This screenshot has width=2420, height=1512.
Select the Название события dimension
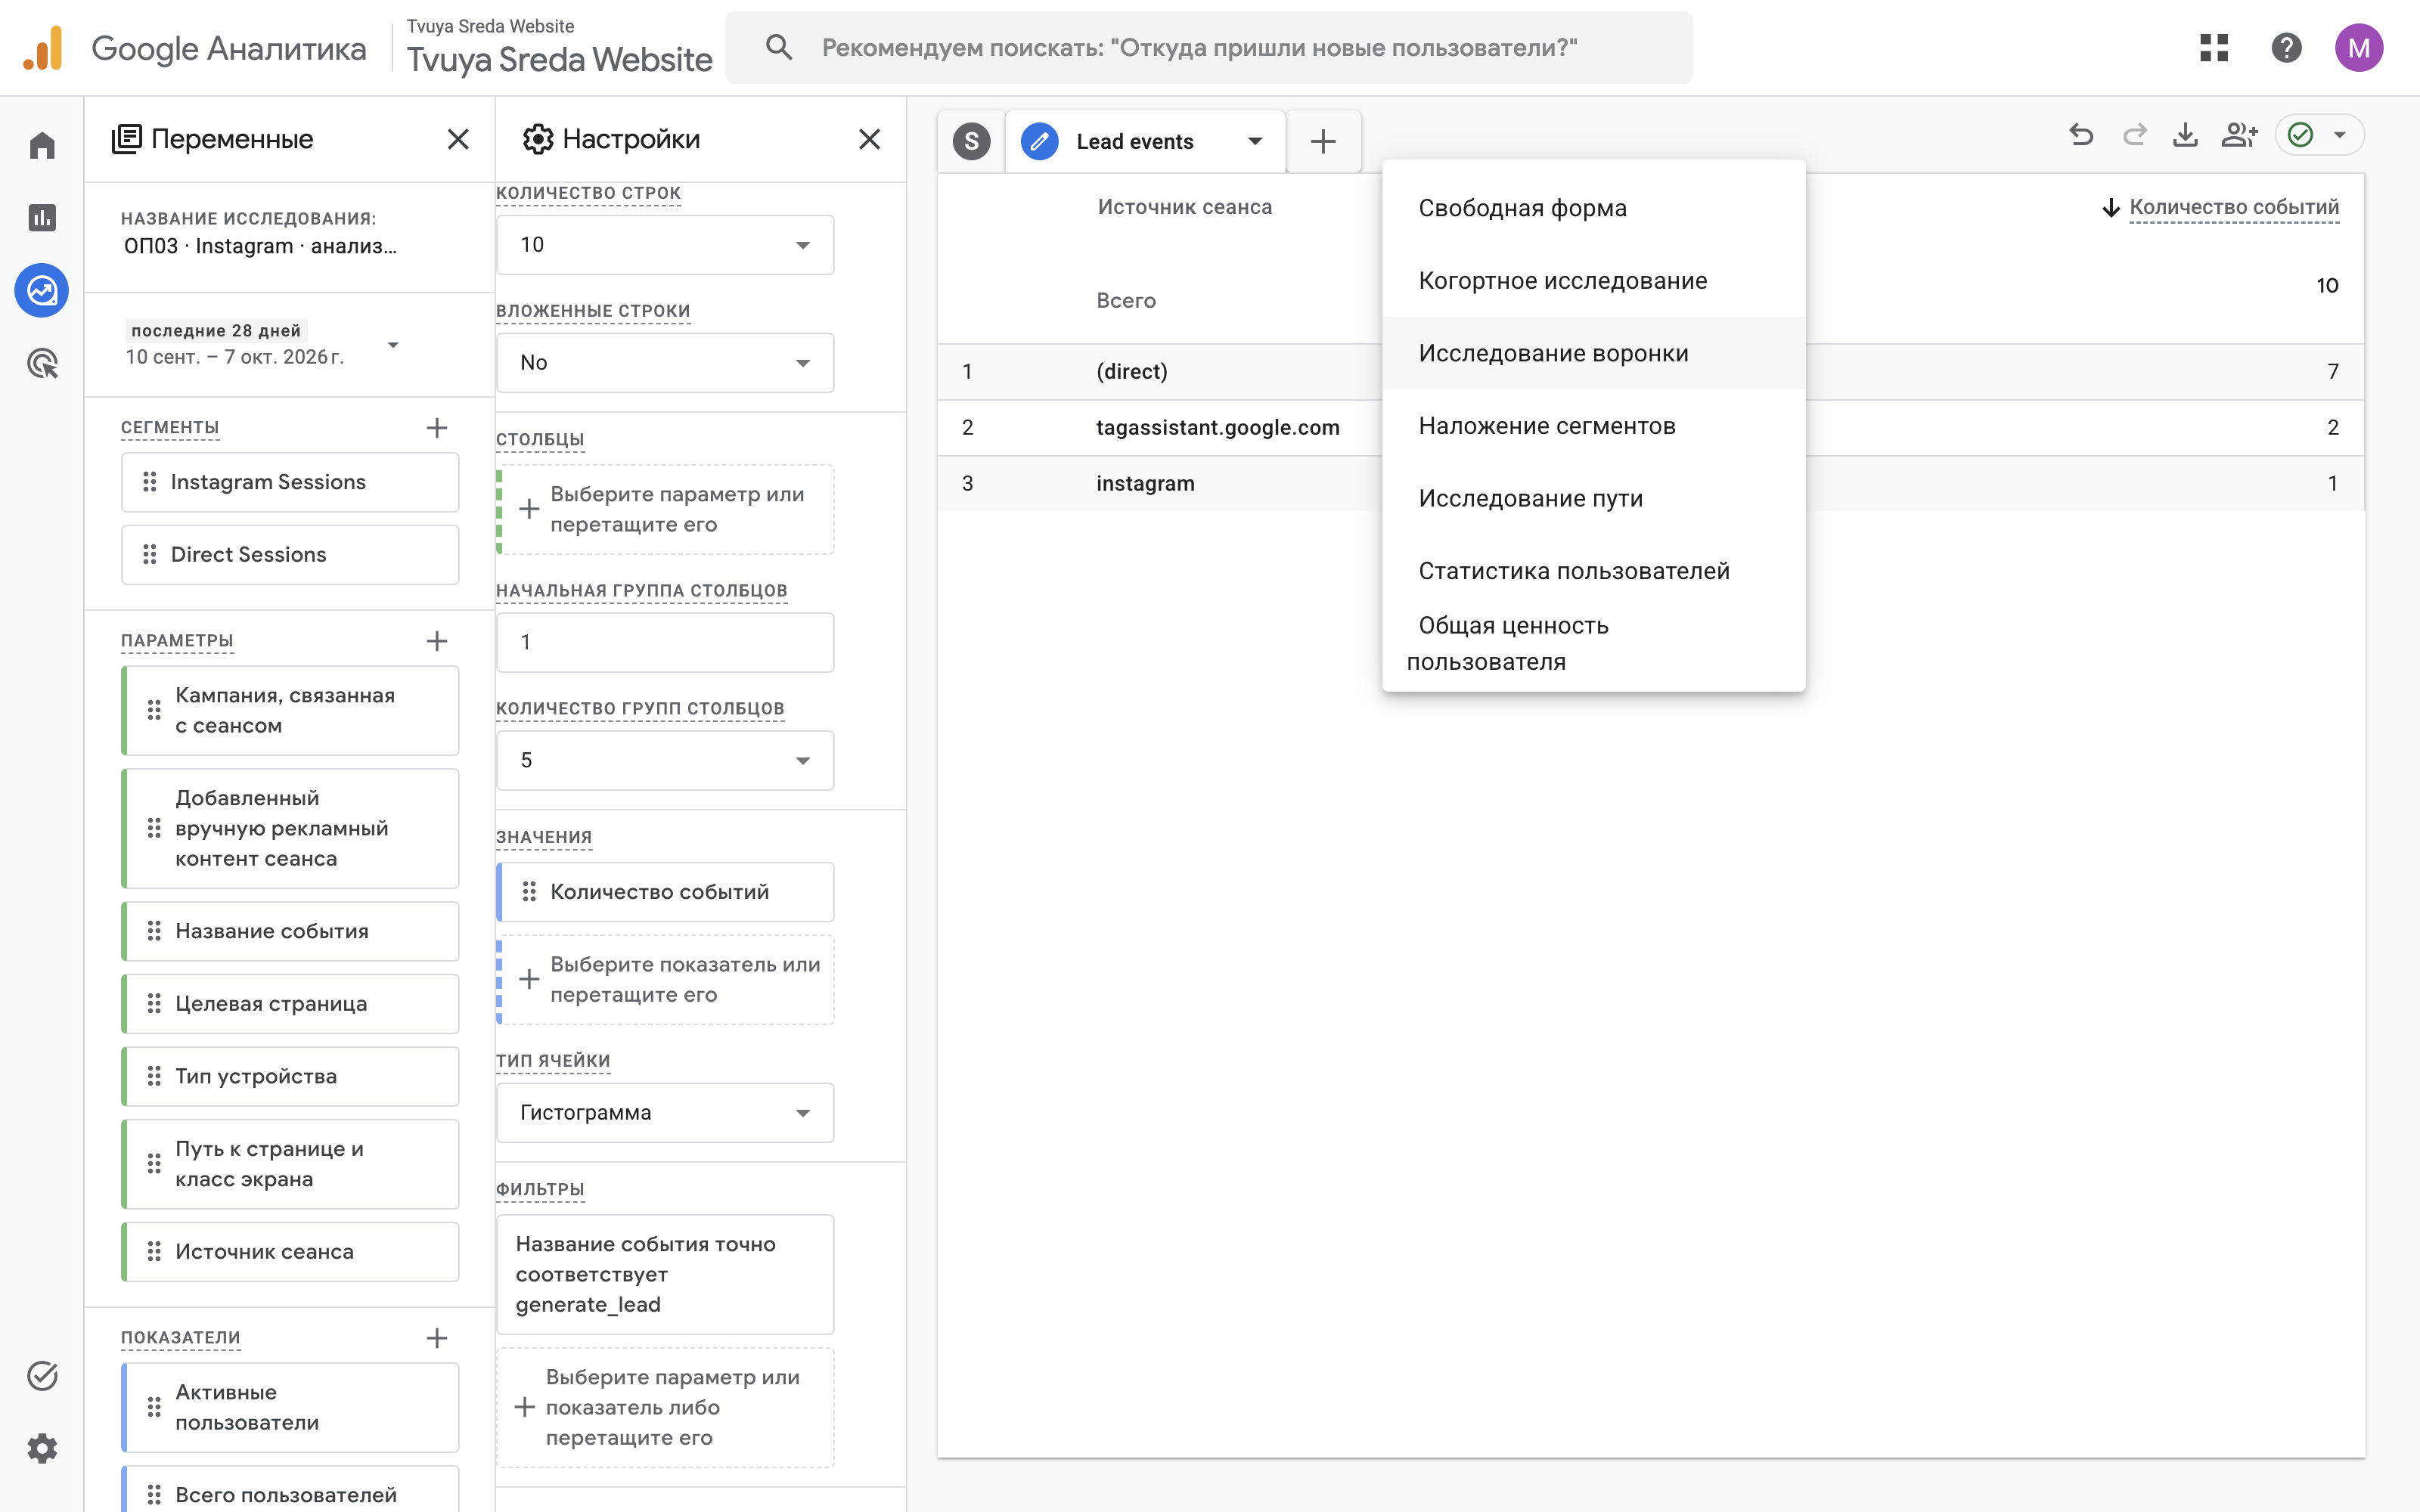coord(290,932)
